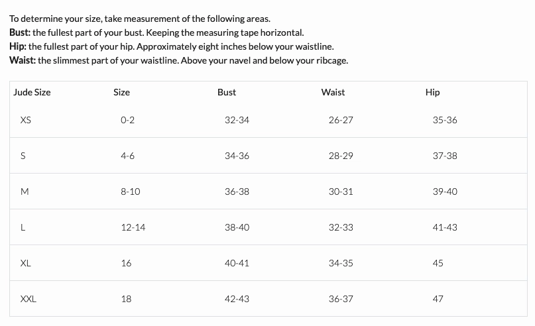Screen dimensions: 535x326
Task: Click the Size column header
Action: pos(121,92)
